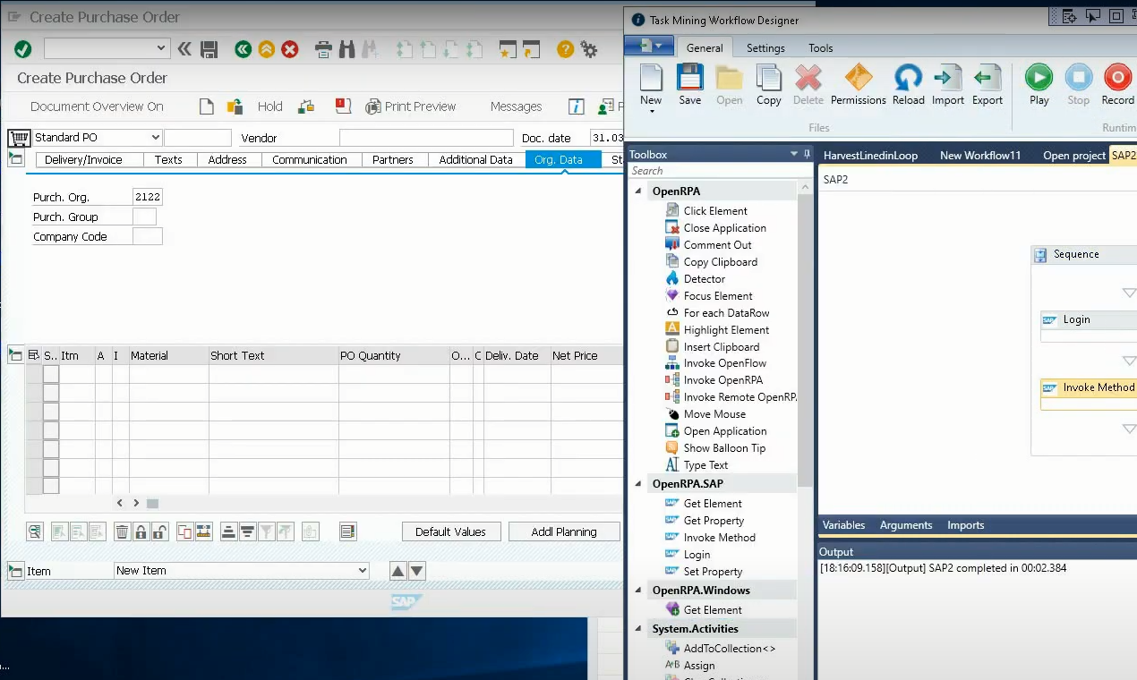This screenshot has height=680, width=1137.
Task: Collapse the OpenRPA.SAP toolbox group
Action: (x=638, y=484)
